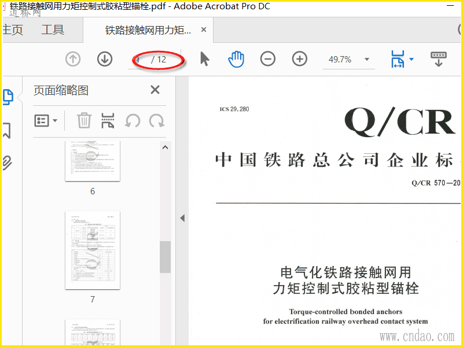Click the ICS 29.280 text

coord(234,109)
